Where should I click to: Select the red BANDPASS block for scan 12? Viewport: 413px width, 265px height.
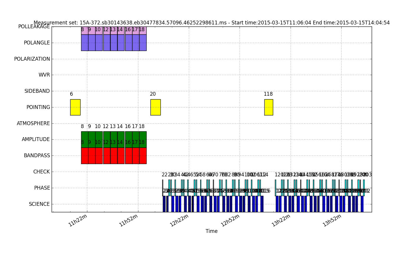tap(107, 156)
